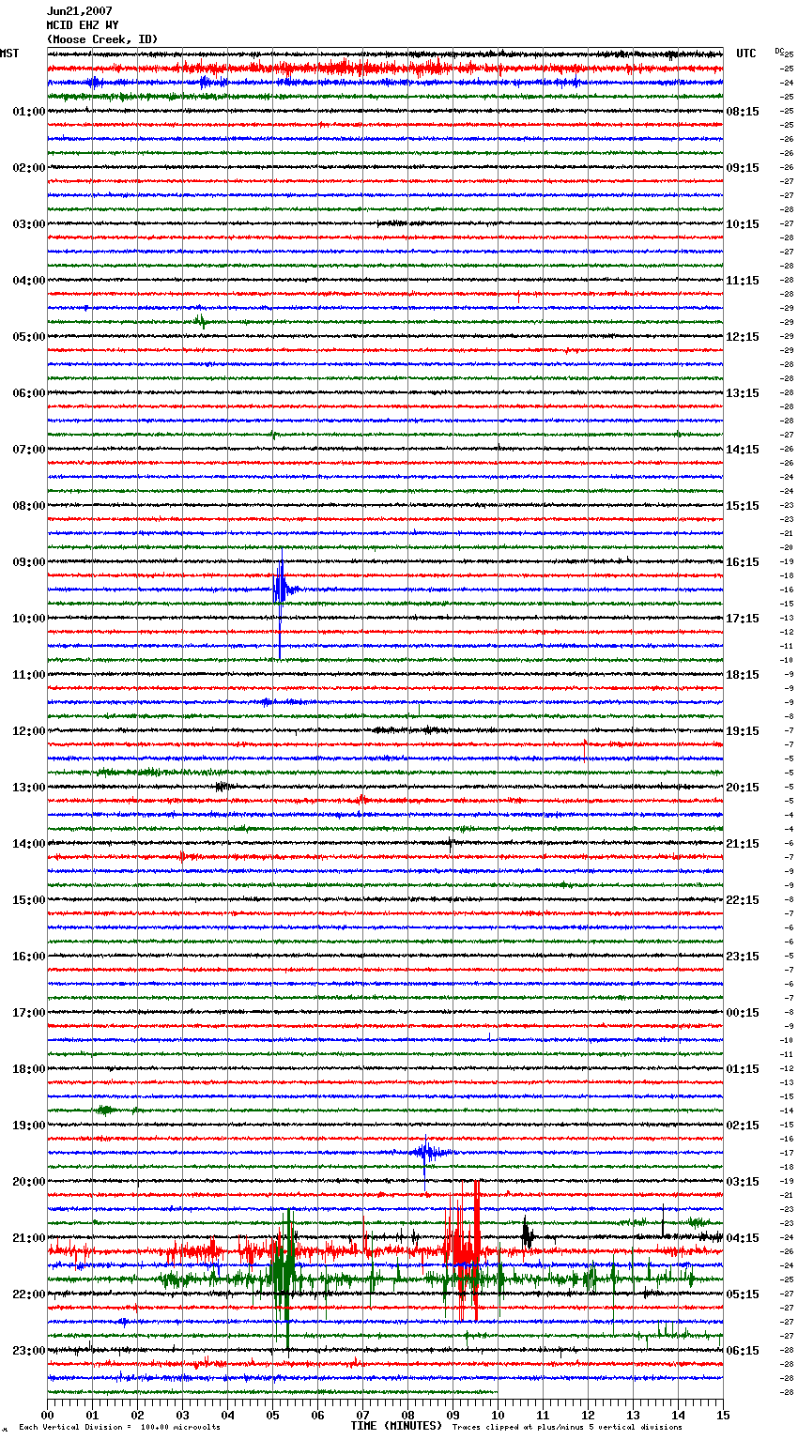
Task: Click the "16:00" MST time label
Action: pos(29,957)
